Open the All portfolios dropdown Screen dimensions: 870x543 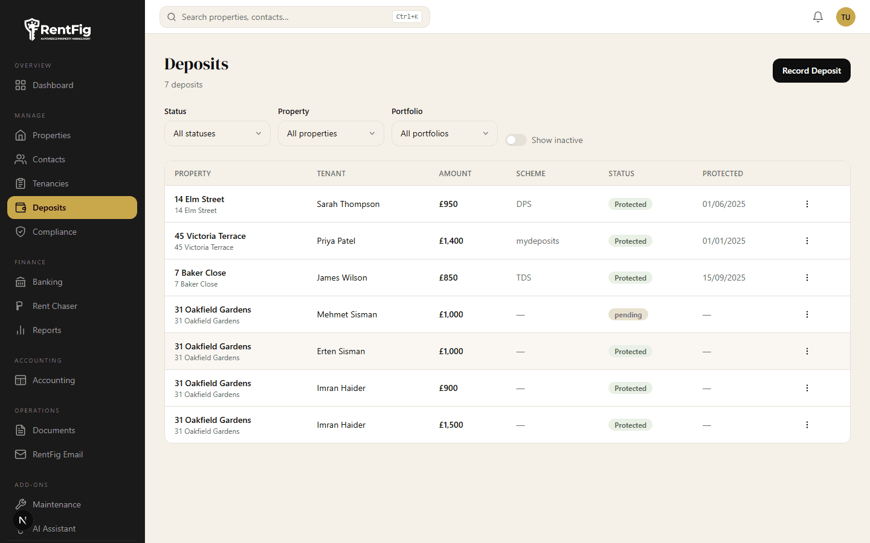click(x=445, y=133)
